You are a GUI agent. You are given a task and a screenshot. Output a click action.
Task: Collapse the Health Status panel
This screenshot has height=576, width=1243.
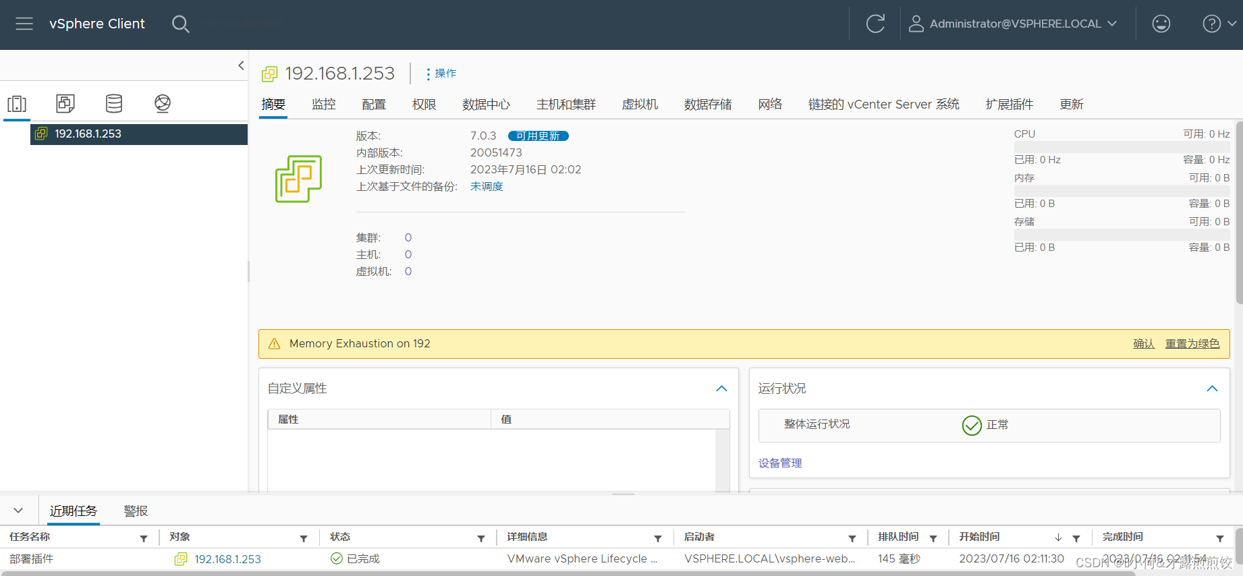[1212, 388]
